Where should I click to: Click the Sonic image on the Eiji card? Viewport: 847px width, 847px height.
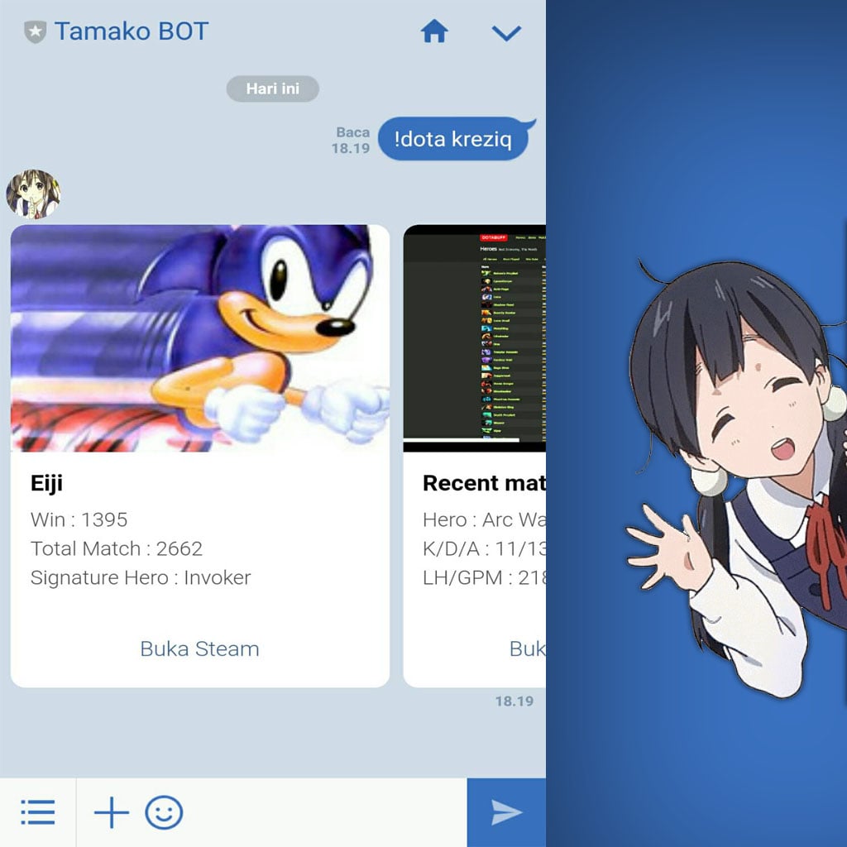pyautogui.click(x=199, y=339)
